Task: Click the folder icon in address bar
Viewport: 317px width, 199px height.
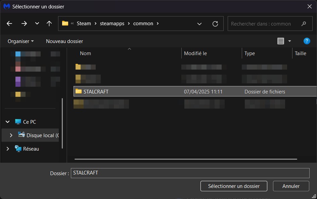Action: coord(65,23)
